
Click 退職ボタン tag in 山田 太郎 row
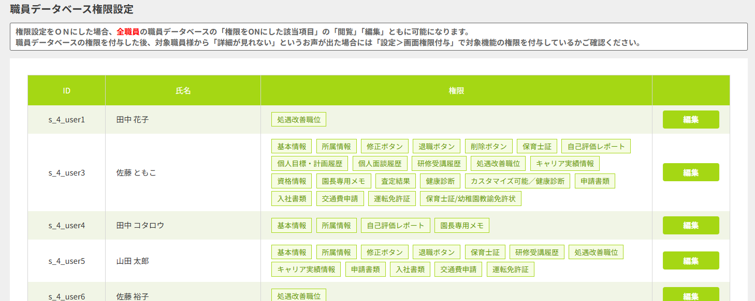coord(437,252)
